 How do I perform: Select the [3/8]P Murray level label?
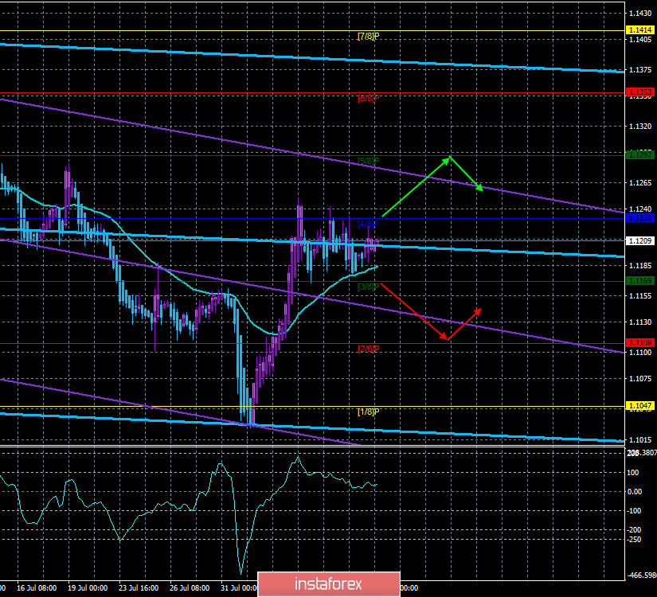(x=368, y=287)
